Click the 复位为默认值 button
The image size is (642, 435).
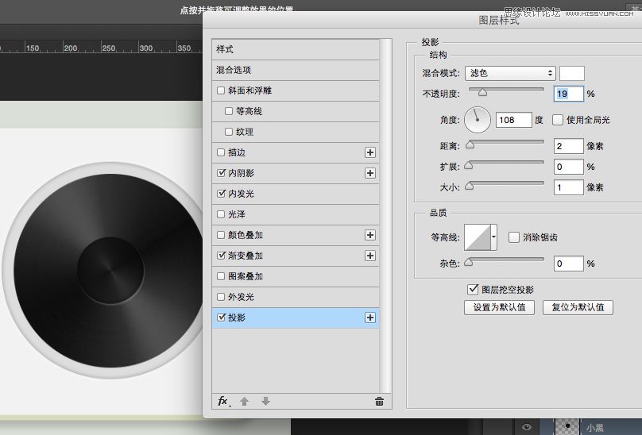[x=578, y=307]
